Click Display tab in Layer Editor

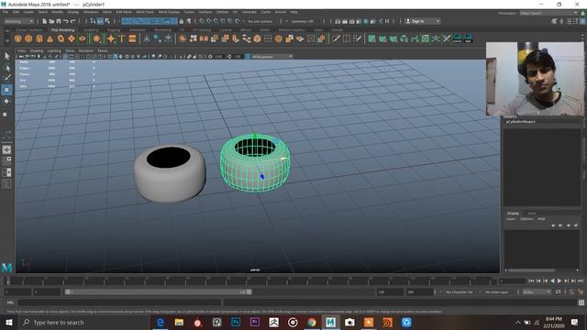point(513,214)
